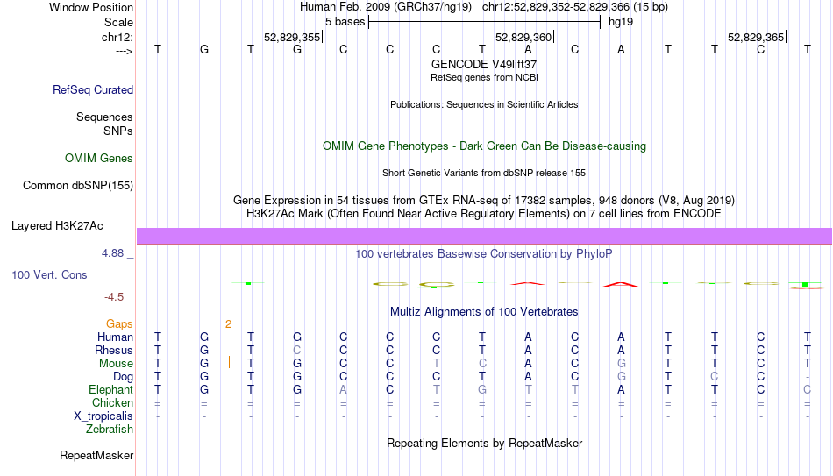Click the orange insertion bar in Mouse row
This screenshot has width=833, height=476.
tap(229, 363)
